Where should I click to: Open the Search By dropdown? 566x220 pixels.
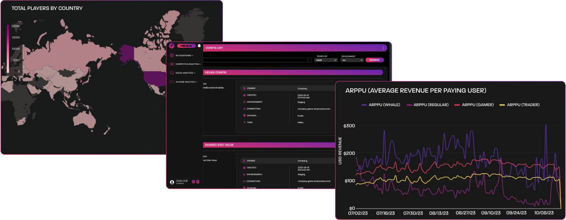click(326, 60)
